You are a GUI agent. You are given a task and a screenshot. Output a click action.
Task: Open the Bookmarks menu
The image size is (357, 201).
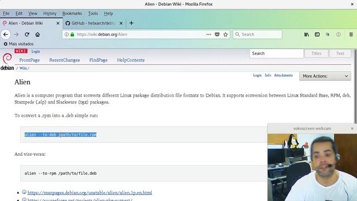72,13
